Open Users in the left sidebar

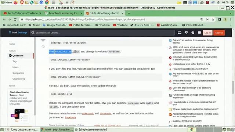15,67
